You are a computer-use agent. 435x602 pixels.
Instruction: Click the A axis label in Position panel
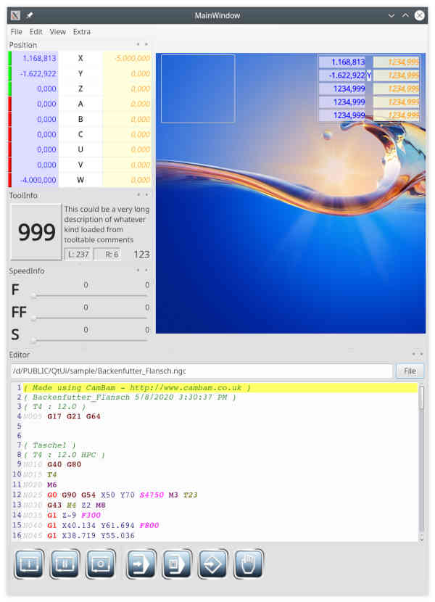click(80, 104)
